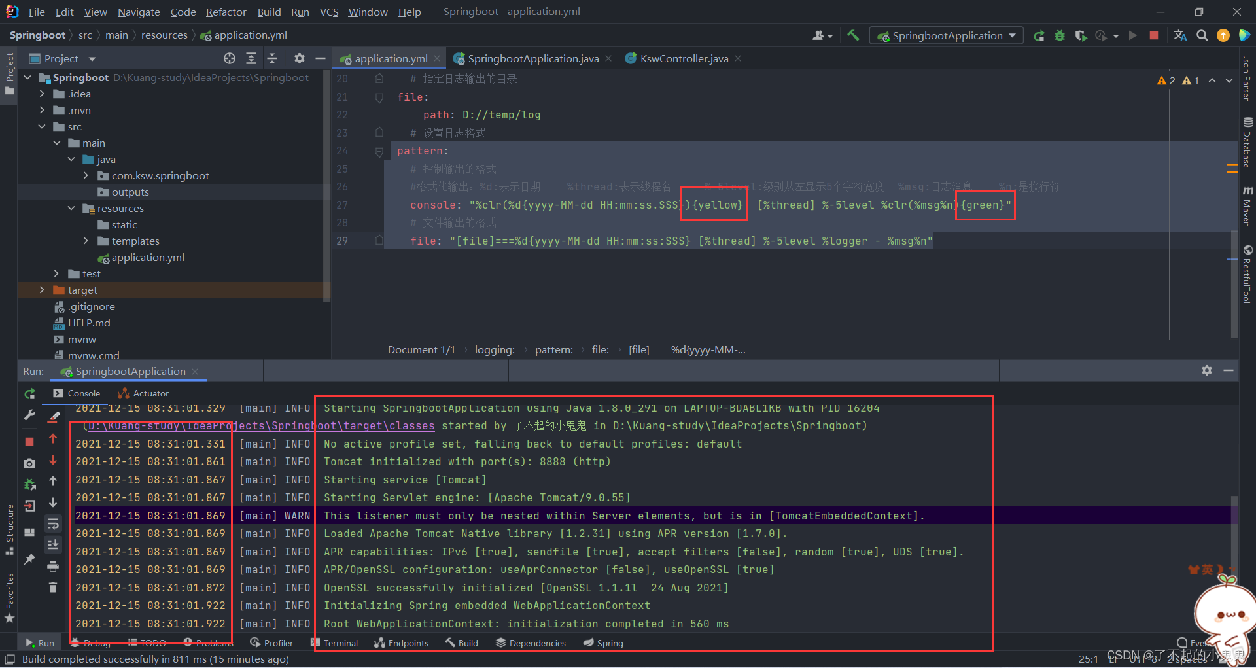1256x668 pixels.
Task: Open the VCS menu
Action: tap(329, 12)
